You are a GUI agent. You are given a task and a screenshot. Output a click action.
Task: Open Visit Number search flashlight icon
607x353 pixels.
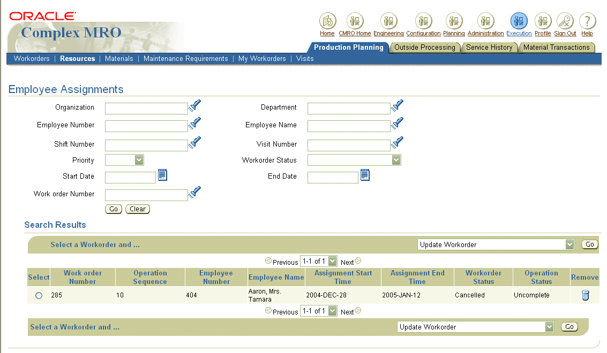397,142
